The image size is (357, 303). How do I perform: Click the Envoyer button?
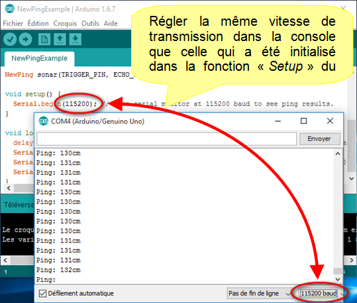320,139
